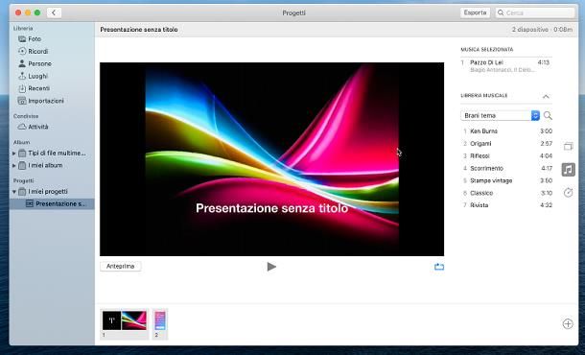
Task: Open the themes panel icon
Action: coord(568,147)
